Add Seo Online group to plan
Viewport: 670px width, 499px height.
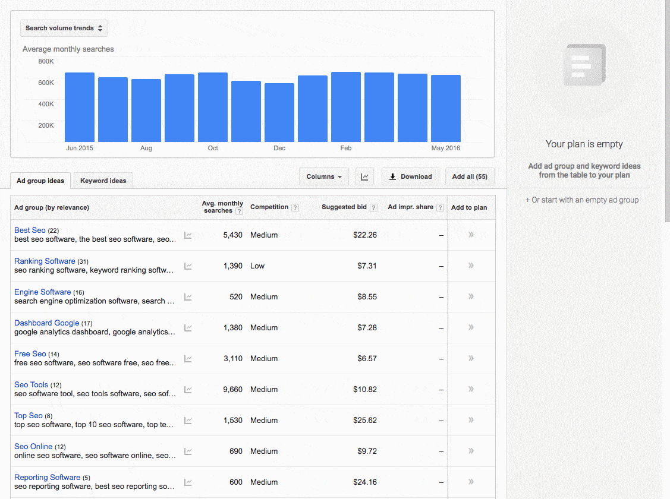pos(471,451)
